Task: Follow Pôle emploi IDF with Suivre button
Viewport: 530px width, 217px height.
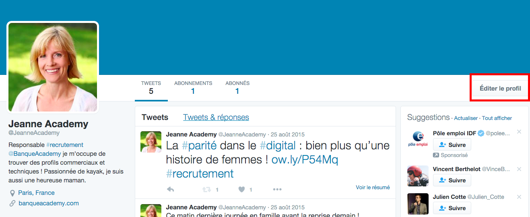Action: 452,145
